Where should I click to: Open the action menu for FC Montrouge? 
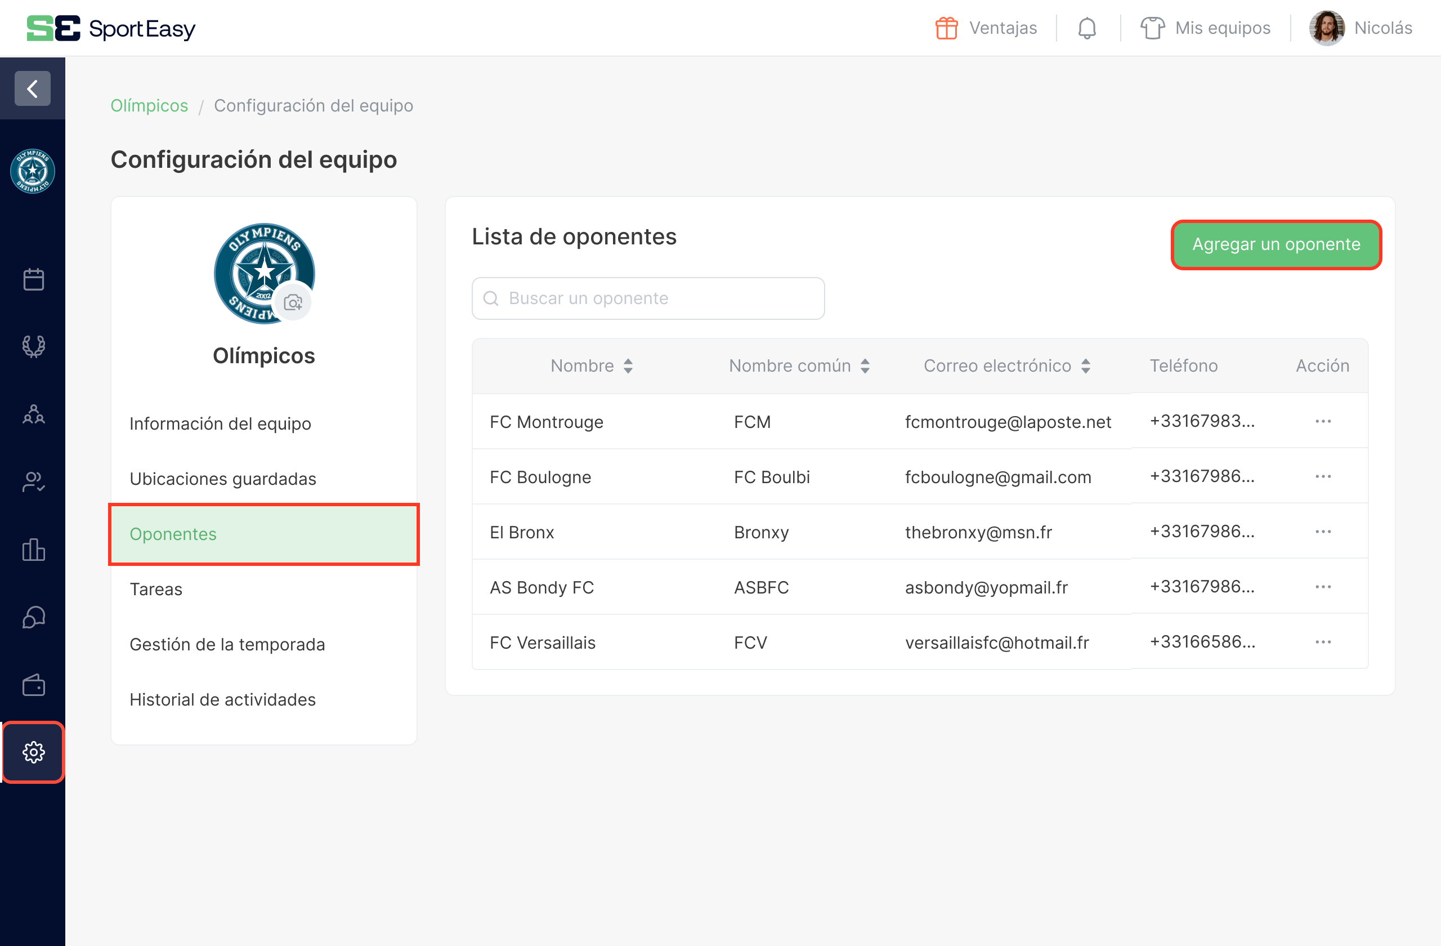click(x=1323, y=422)
